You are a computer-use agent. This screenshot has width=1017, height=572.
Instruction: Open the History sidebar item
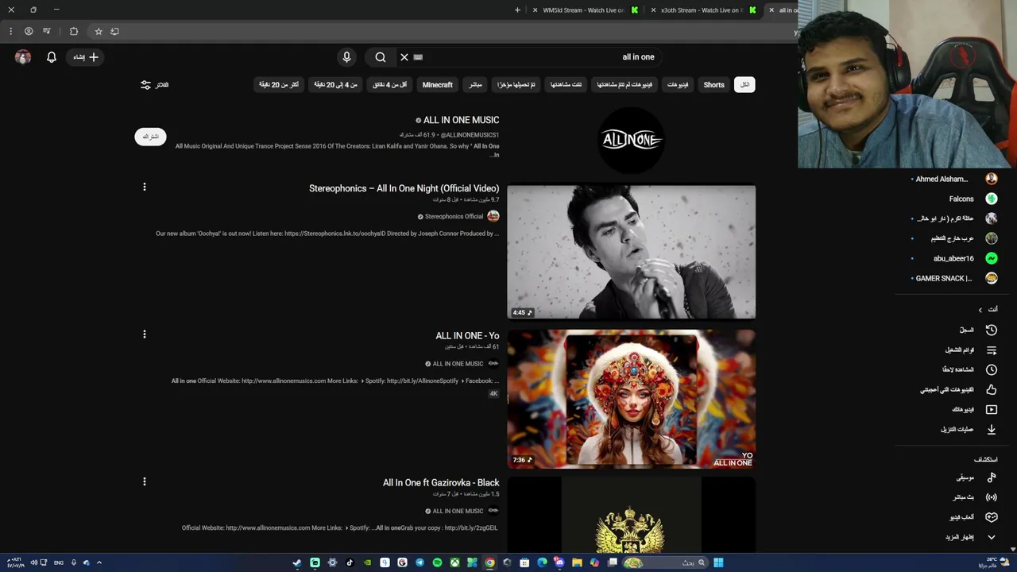coord(977,330)
